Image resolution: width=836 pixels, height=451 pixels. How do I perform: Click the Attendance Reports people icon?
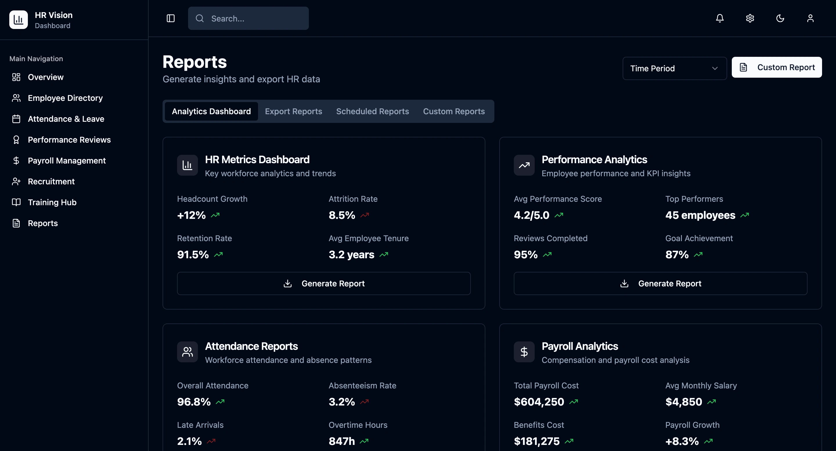187,352
